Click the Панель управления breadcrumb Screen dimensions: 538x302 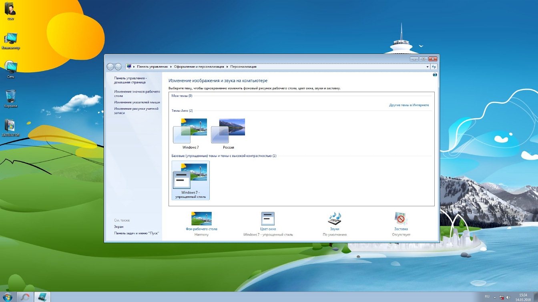(x=153, y=66)
